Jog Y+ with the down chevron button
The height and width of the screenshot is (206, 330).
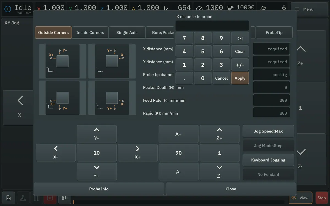coord(97,172)
